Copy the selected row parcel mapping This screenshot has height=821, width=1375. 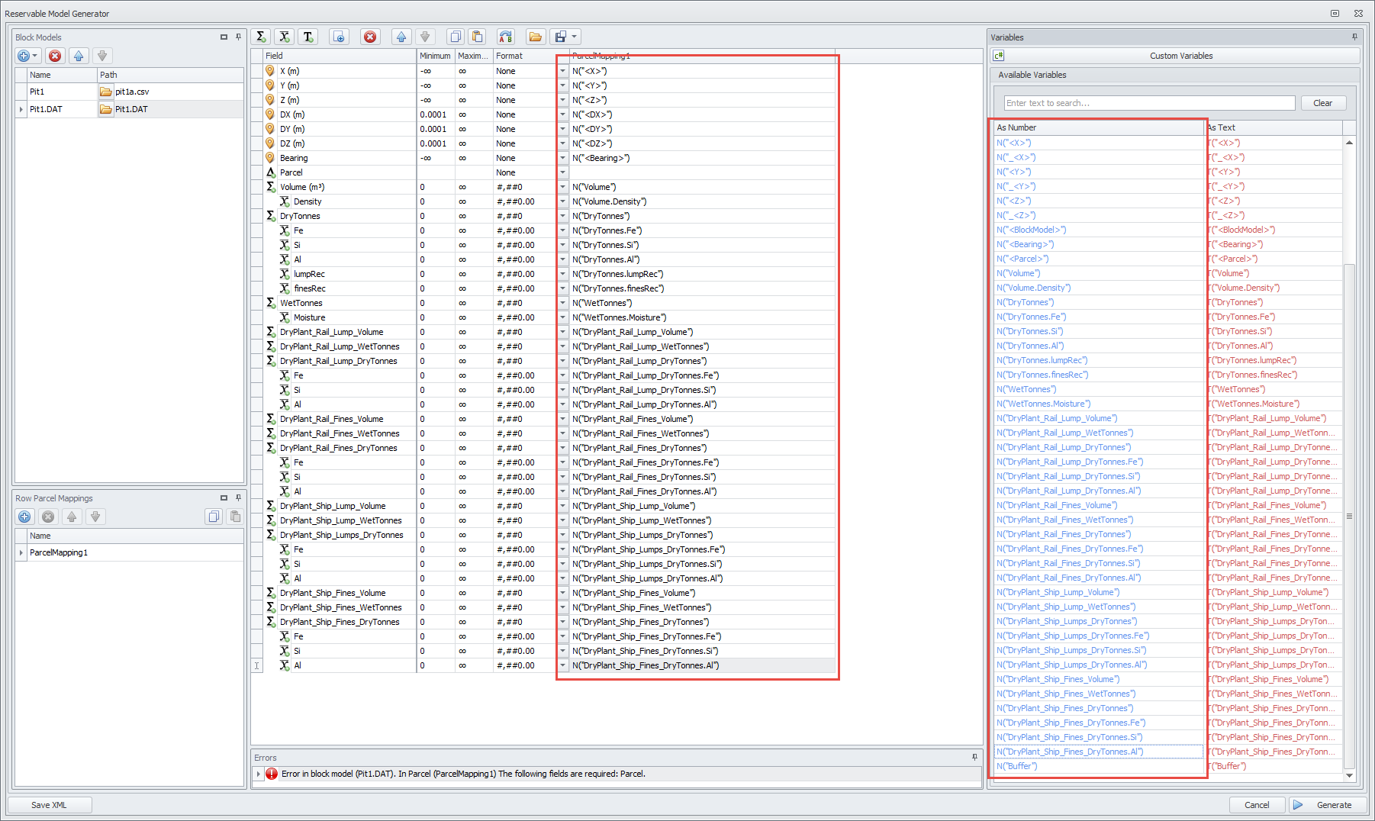[214, 517]
